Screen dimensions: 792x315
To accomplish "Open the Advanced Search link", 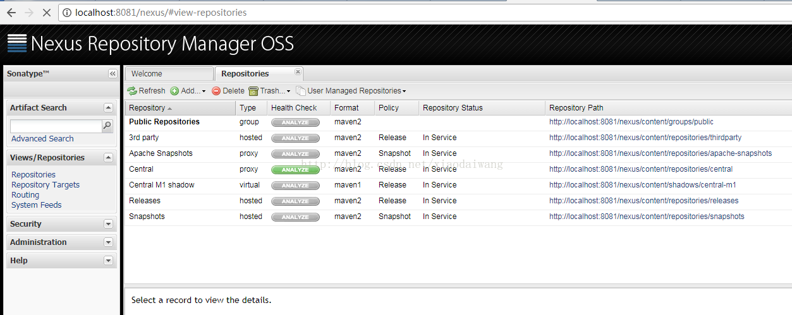I will tap(42, 139).
